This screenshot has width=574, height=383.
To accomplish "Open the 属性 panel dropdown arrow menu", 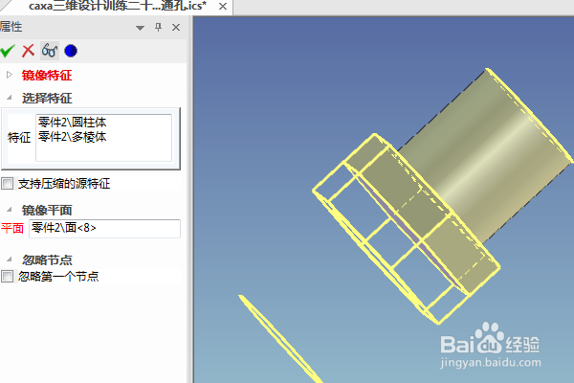I will 140,28.
